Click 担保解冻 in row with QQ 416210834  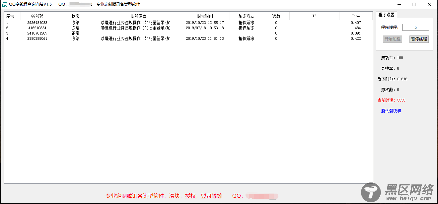point(246,28)
